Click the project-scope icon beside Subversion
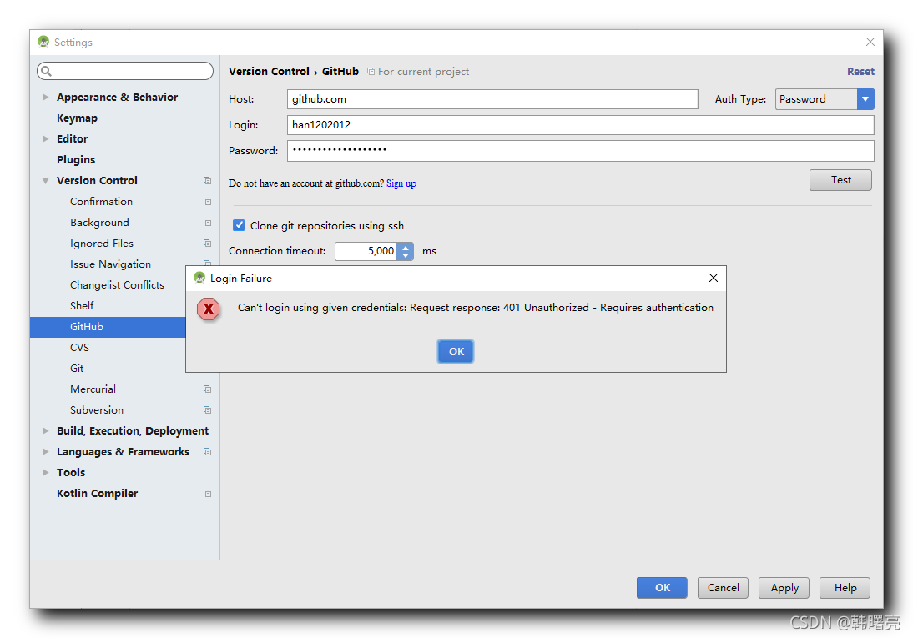 pyautogui.click(x=207, y=409)
